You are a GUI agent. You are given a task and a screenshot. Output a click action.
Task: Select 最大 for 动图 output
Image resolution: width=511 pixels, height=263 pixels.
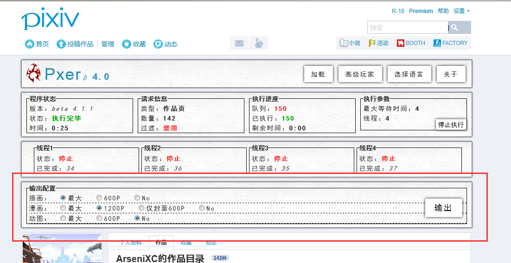pyautogui.click(x=63, y=218)
